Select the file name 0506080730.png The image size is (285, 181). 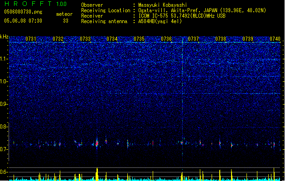click(x=23, y=12)
